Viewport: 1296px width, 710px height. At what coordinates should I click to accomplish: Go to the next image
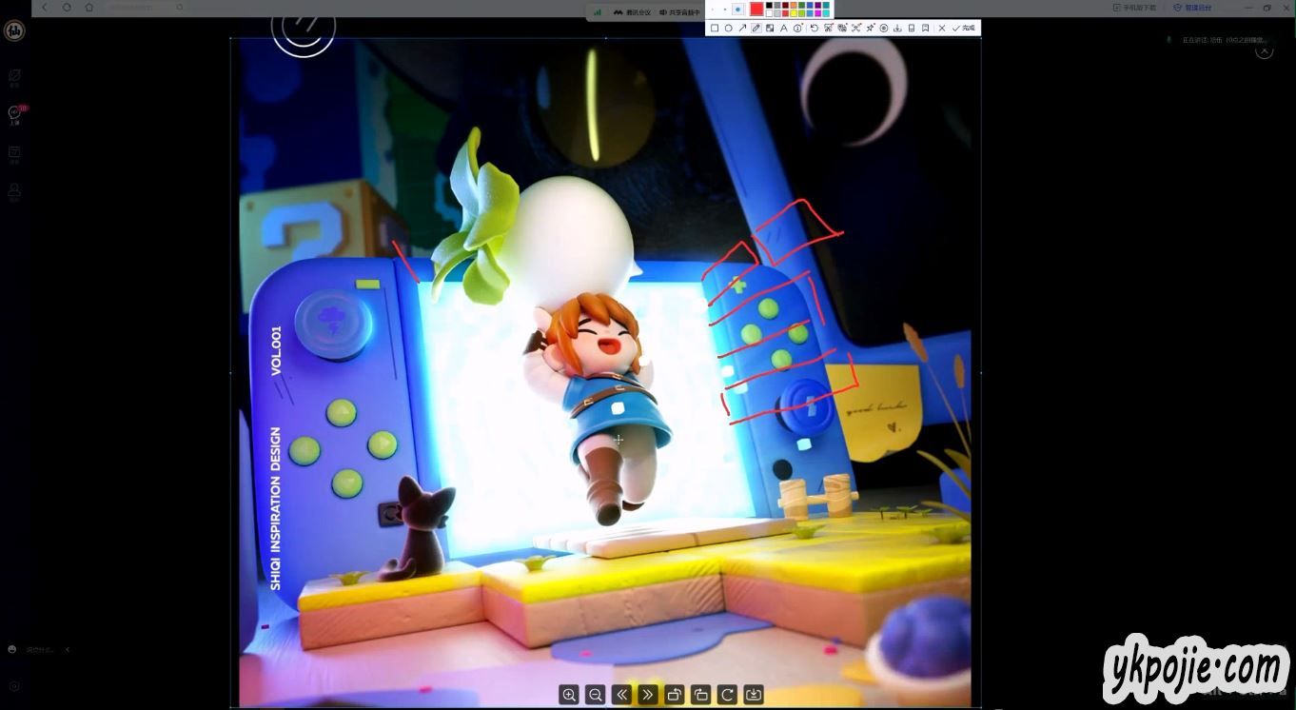click(648, 694)
